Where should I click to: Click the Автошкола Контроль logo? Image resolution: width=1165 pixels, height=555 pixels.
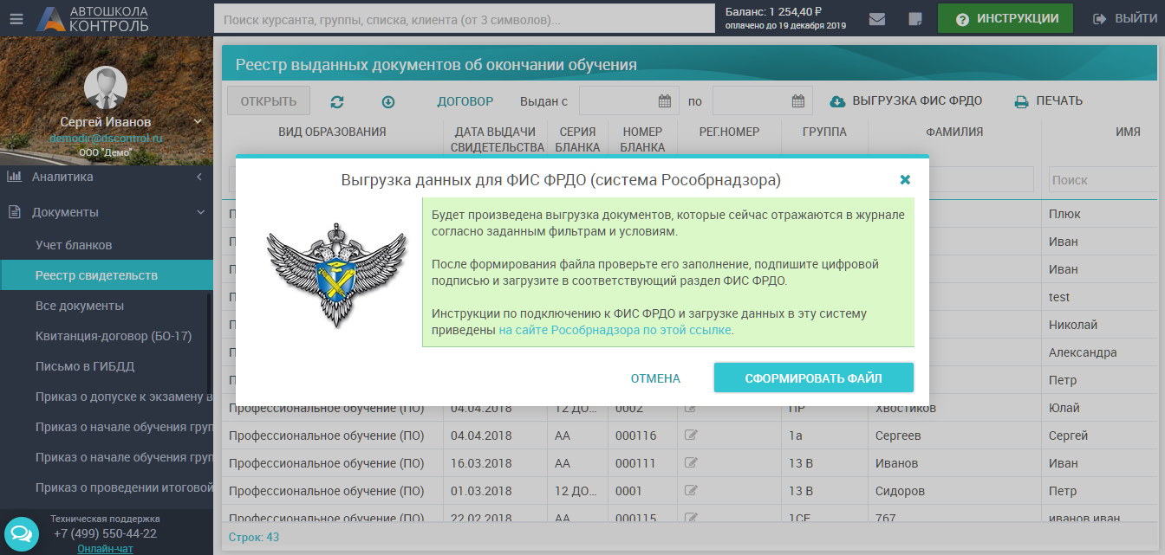93,18
